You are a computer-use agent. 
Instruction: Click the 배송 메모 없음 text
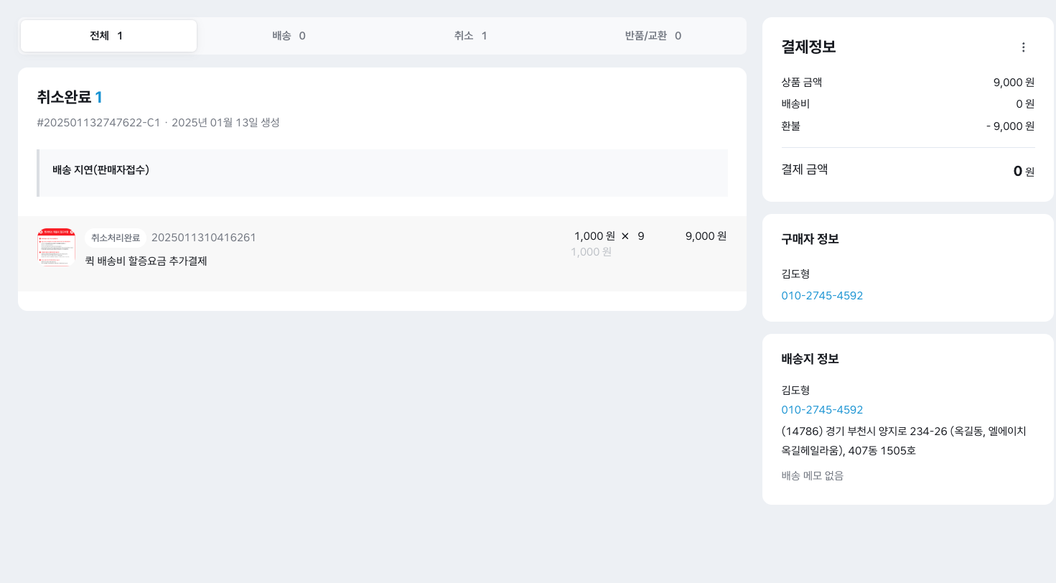point(812,475)
